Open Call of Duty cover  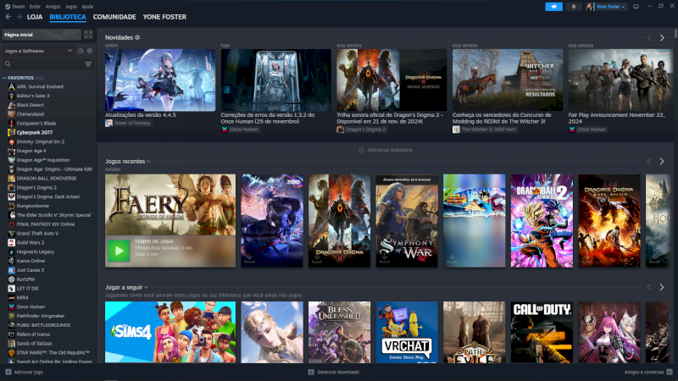(x=542, y=332)
